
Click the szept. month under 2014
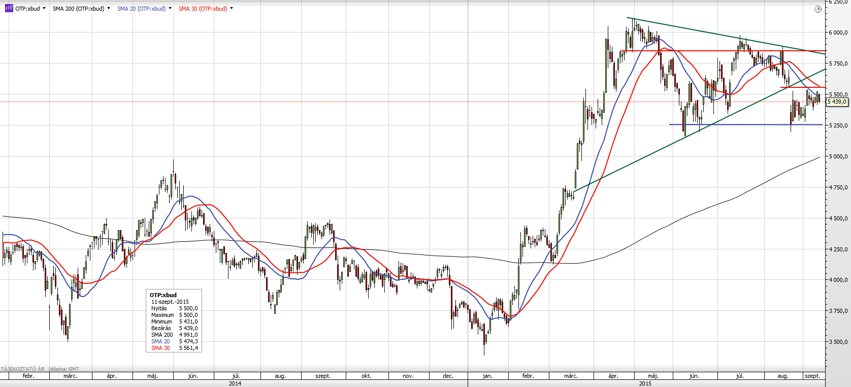click(x=323, y=376)
